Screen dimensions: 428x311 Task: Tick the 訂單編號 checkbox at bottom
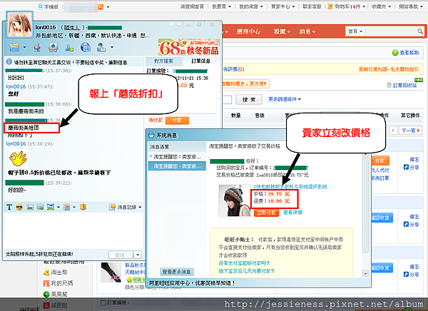point(103,302)
